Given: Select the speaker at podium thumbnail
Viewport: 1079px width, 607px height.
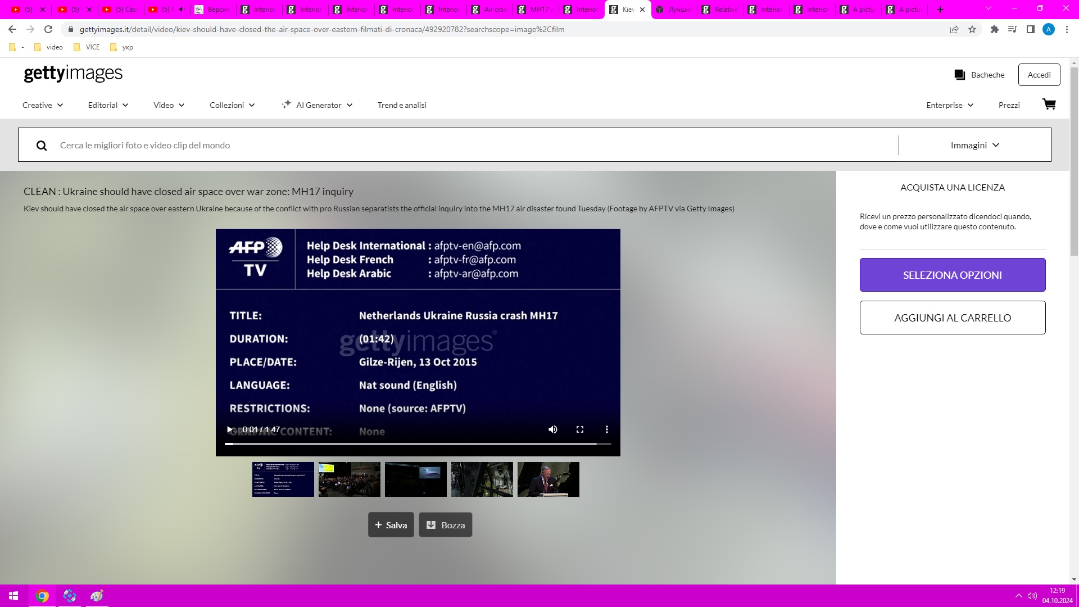Looking at the screenshot, I should point(548,479).
